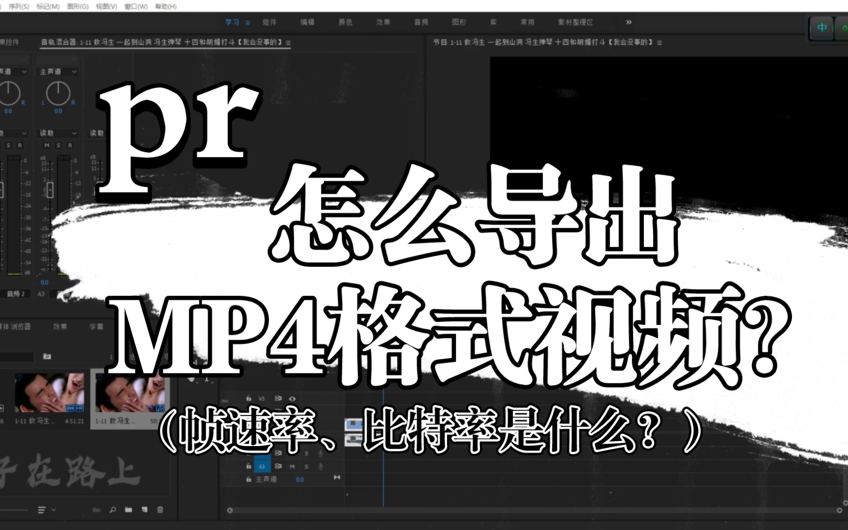This screenshot has width=848, height=530.
Task: Mute the A3 track with M
Action: tap(292, 466)
